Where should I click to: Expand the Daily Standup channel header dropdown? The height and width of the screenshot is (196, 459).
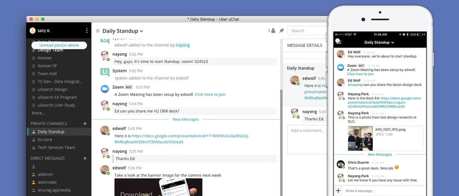tap(141, 31)
